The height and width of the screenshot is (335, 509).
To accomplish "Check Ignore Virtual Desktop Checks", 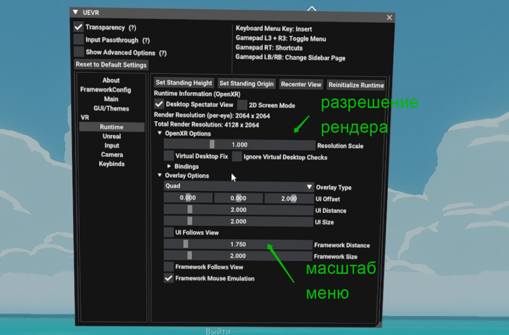I will point(237,156).
